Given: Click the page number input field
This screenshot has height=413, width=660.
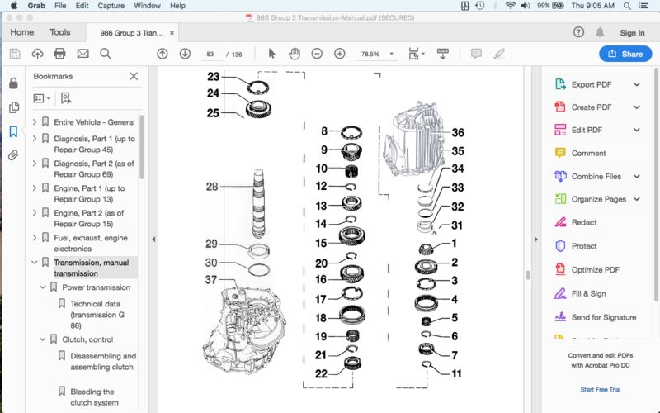Looking at the screenshot, I should point(210,54).
